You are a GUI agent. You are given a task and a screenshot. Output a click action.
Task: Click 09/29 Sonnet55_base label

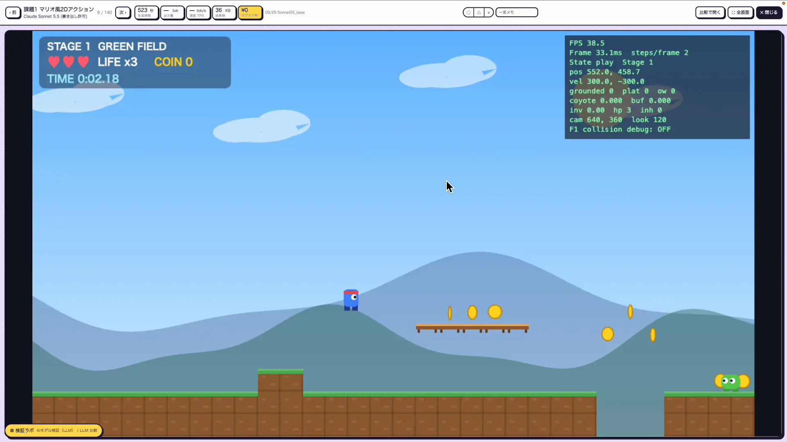coord(285,12)
